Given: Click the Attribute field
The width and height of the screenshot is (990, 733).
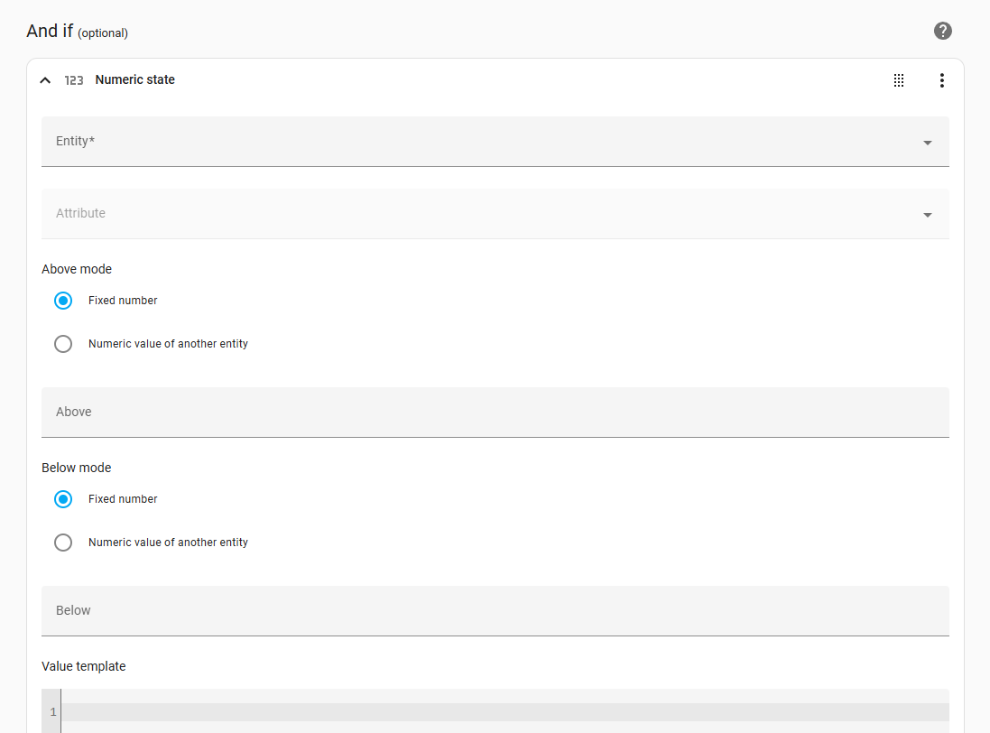Looking at the screenshot, I should click(495, 214).
